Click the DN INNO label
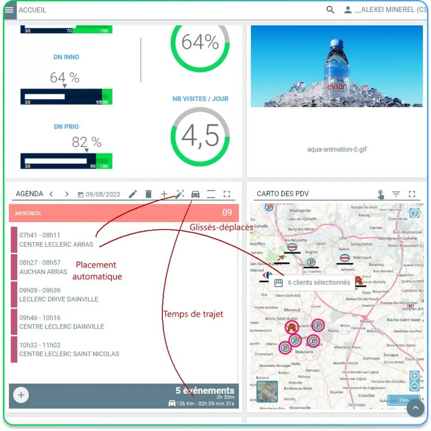Screen dimensions: 431x431 click(x=66, y=57)
